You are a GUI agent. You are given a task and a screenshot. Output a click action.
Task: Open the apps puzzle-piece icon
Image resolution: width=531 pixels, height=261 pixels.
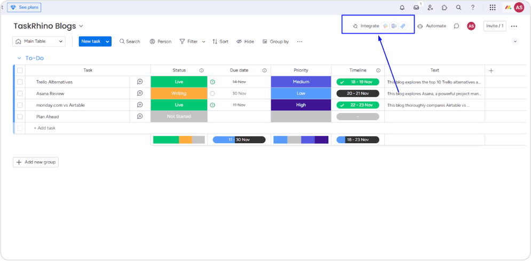tap(445, 7)
